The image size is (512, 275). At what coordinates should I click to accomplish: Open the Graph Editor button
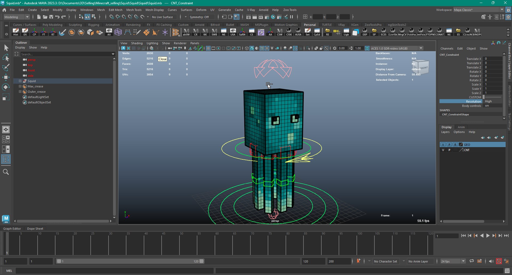[x=12, y=229]
